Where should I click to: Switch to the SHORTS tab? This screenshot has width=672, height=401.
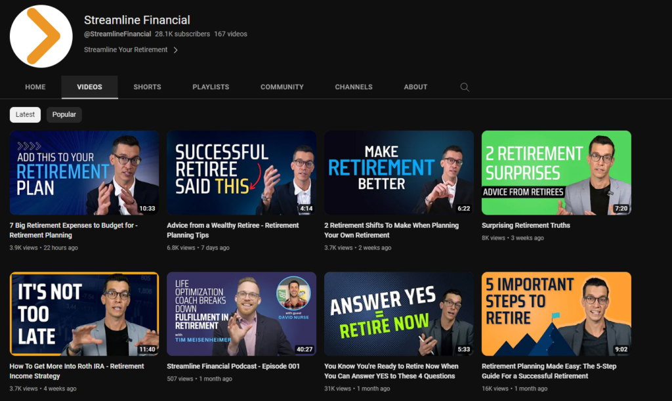[147, 87]
